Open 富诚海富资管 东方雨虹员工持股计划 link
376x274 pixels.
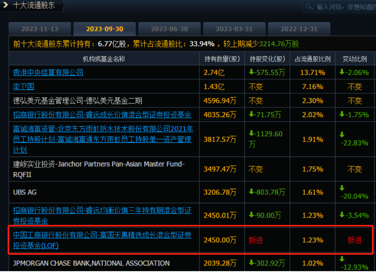(x=103, y=139)
